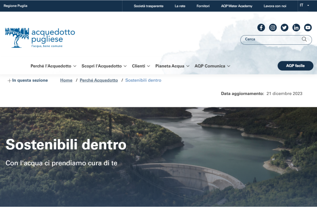The image size is (317, 208).
Task: Click 'Con l'acqua ci prendiamo cura di te'
Action: 61,163
